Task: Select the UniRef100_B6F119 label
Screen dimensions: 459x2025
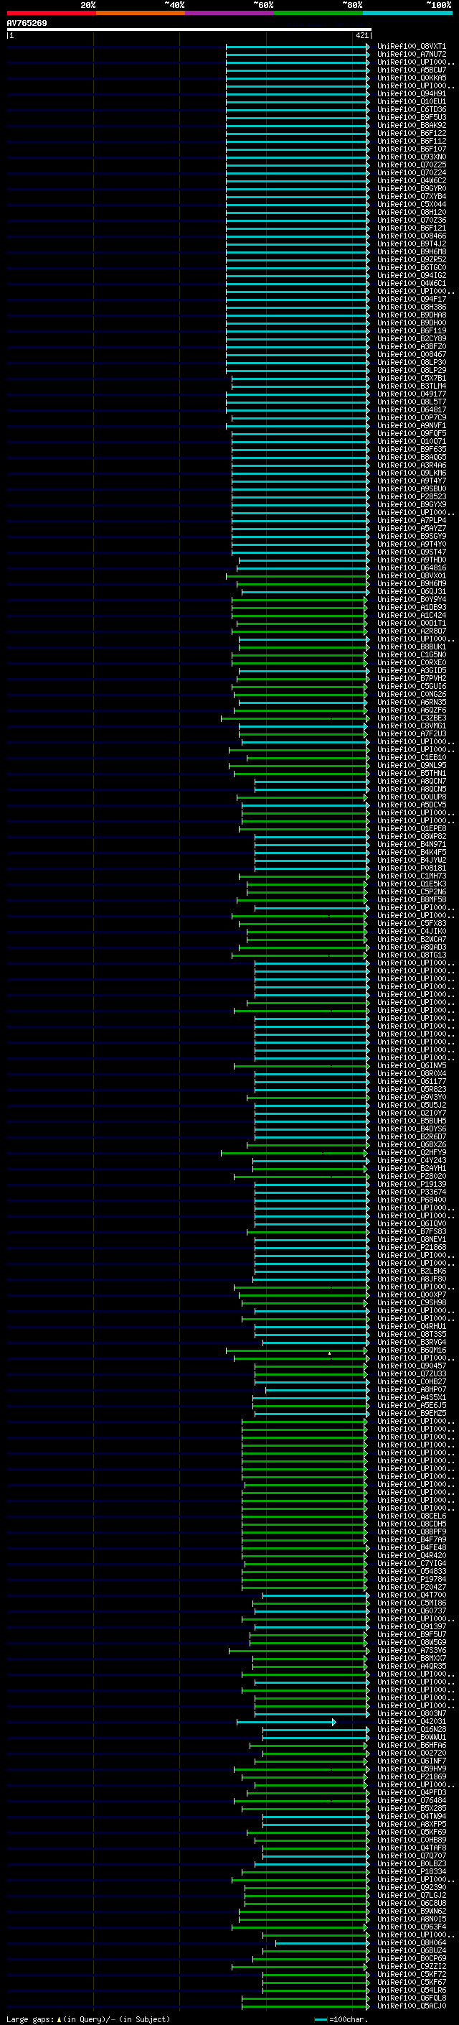Action: click(x=411, y=331)
